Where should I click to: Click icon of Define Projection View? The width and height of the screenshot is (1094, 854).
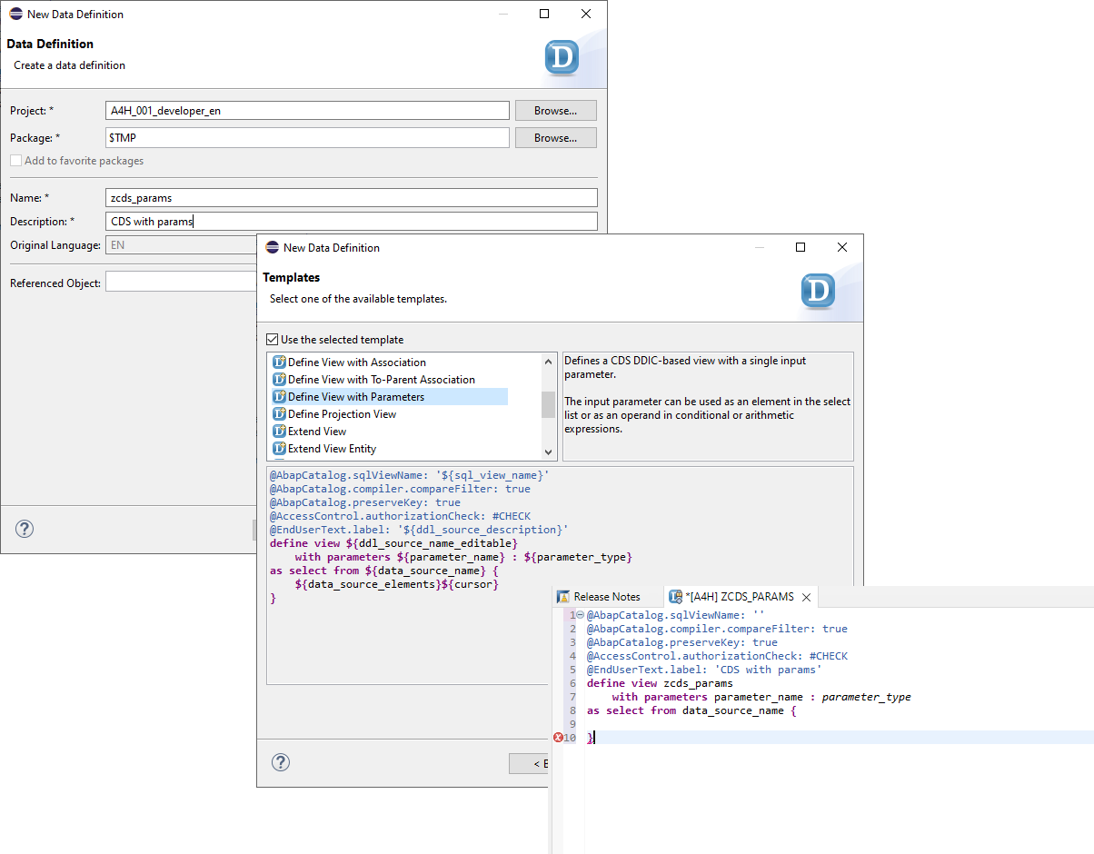pos(279,414)
